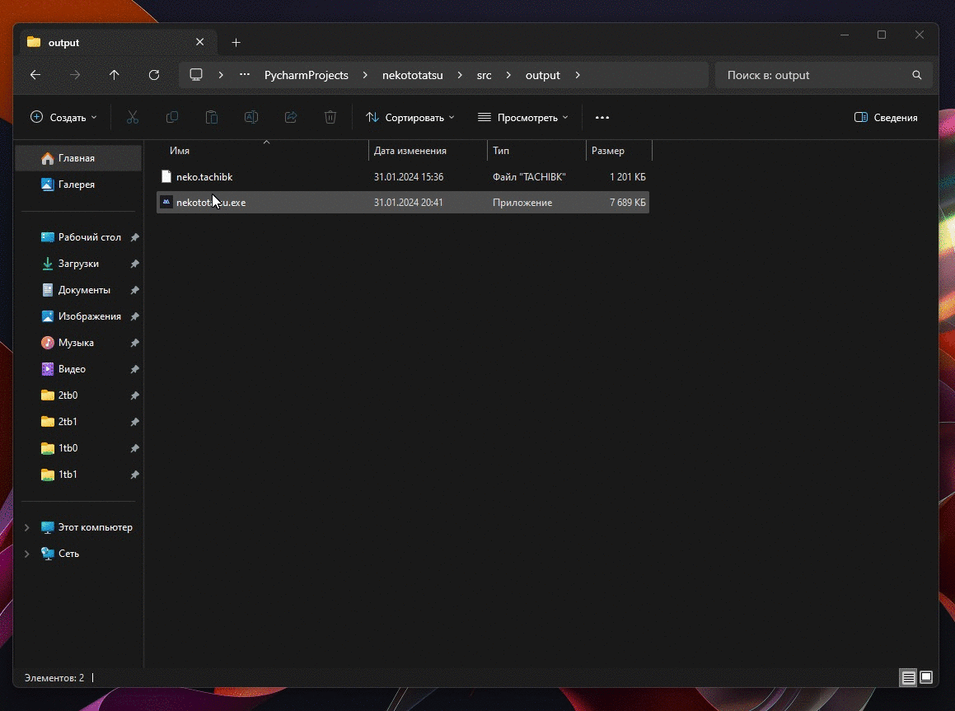This screenshot has width=955, height=711.
Task: Open Главная in the sidebar
Action: (x=78, y=157)
